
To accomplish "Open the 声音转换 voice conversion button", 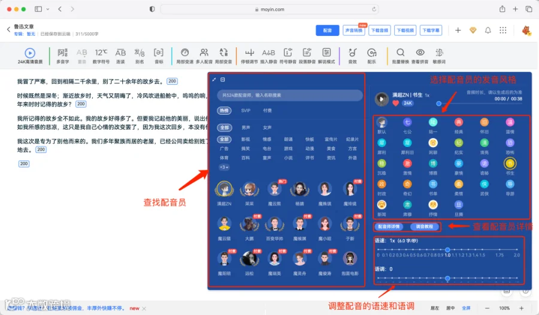I will (x=354, y=30).
